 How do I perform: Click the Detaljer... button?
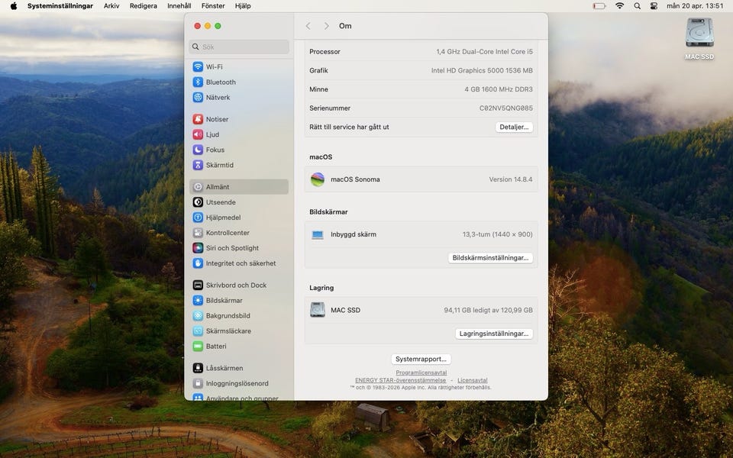pyautogui.click(x=514, y=127)
